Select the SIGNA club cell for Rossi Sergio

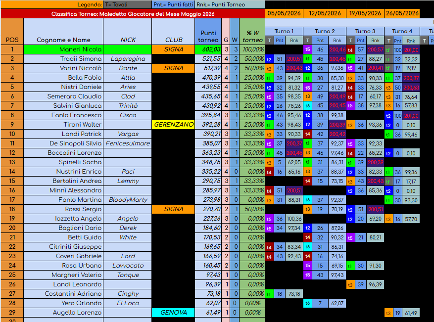coord(173,209)
